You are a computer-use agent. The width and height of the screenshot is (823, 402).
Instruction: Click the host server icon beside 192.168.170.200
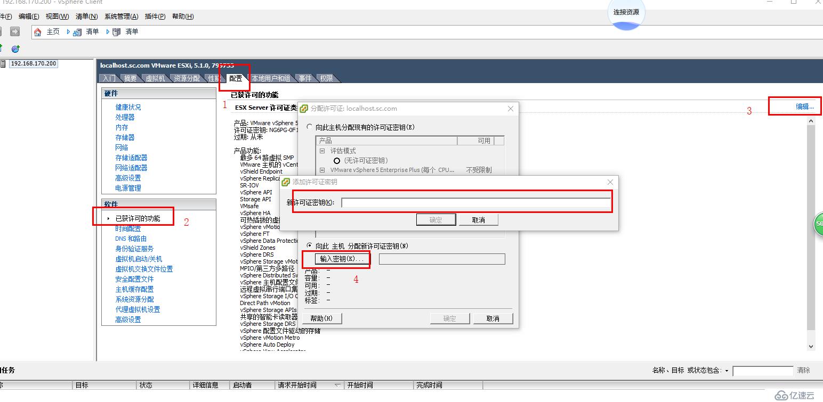click(3, 64)
